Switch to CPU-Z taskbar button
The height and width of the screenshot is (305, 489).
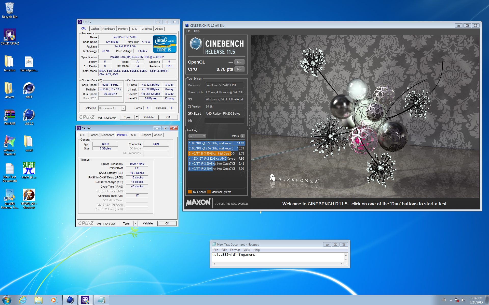click(85, 300)
